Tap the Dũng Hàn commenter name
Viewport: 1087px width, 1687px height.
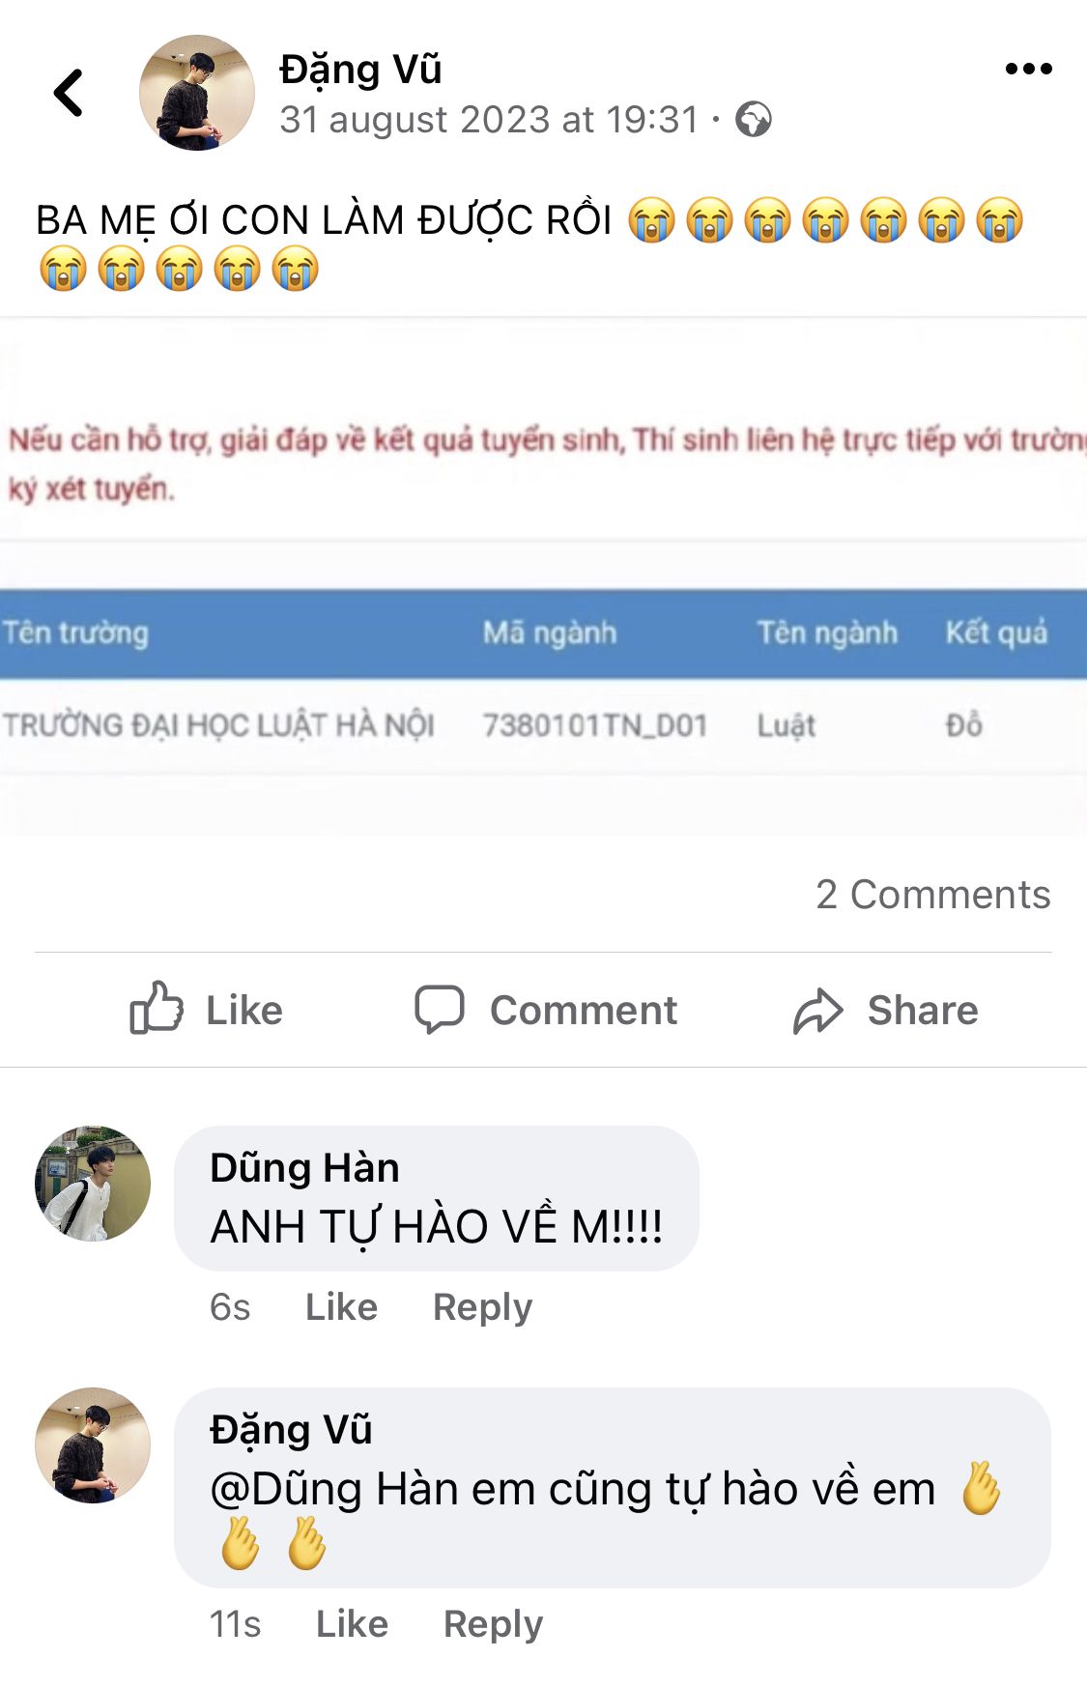coord(304,1168)
